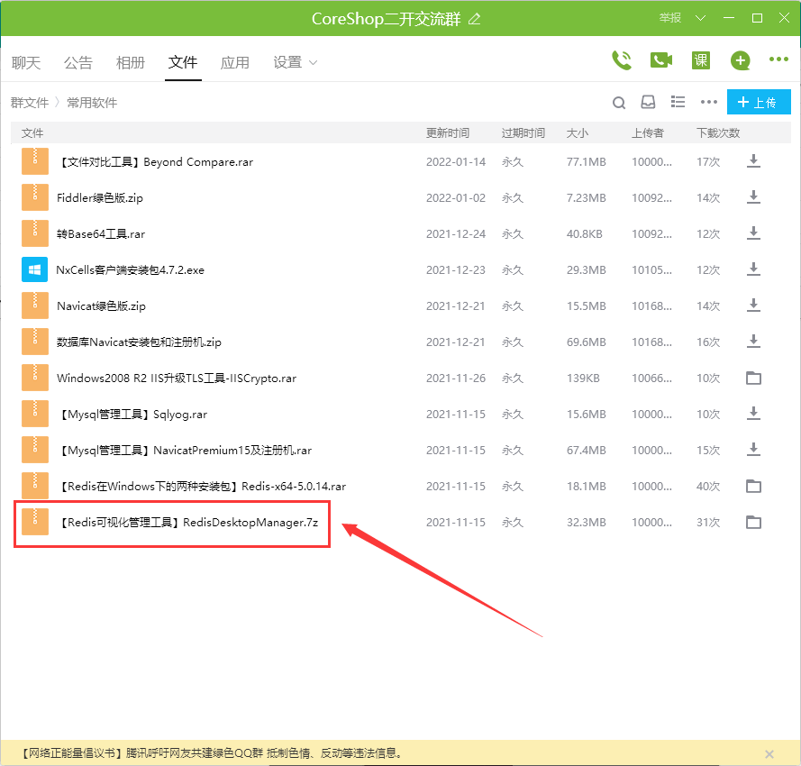Viewport: 801px width, 766px height.
Task: Start a group video call
Action: [x=661, y=60]
